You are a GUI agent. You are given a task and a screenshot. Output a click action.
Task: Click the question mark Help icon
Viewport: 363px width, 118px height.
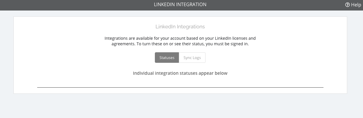[x=347, y=5]
